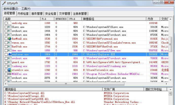This screenshot has height=105, width=175.
Task: Open the 安全检查 tab
Action: click(51, 14)
